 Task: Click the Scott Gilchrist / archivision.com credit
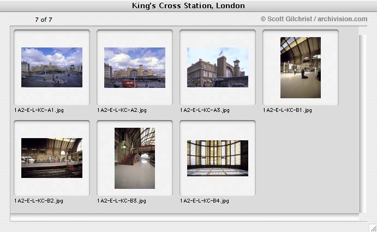click(x=314, y=19)
